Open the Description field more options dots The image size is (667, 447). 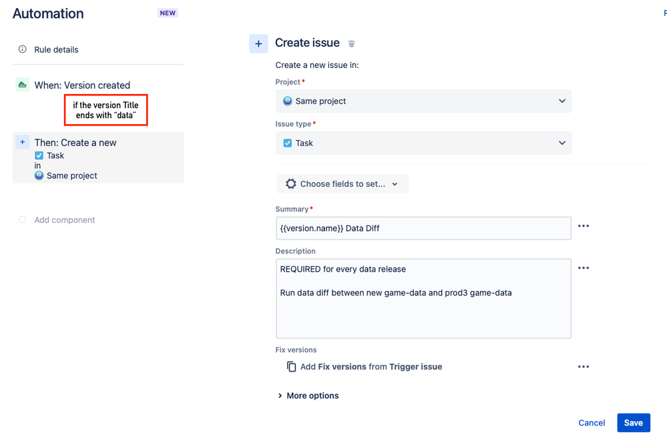coord(584,268)
